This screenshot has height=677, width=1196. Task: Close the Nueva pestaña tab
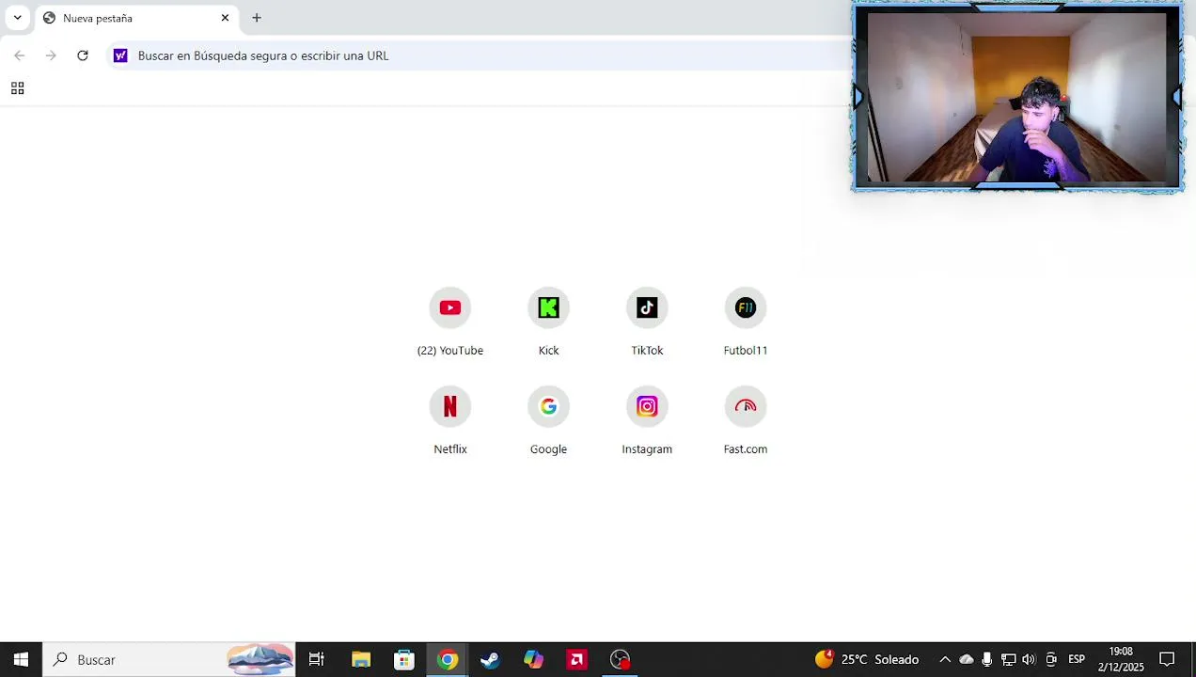(225, 18)
